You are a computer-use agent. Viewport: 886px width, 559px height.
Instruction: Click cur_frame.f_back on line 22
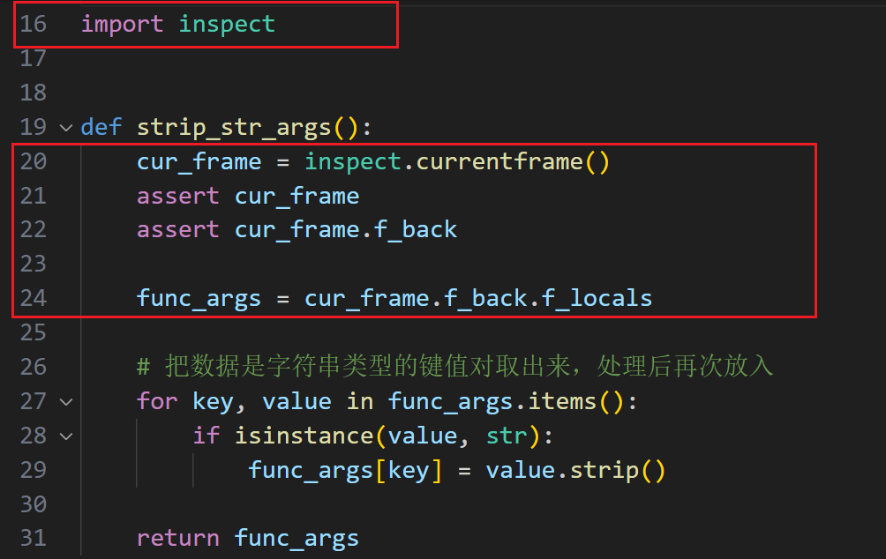345,230
